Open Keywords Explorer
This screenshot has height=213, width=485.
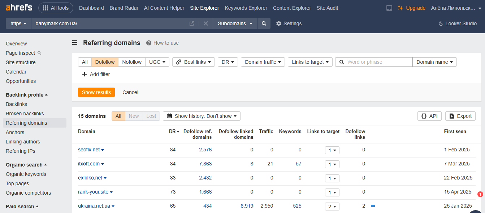246,8
